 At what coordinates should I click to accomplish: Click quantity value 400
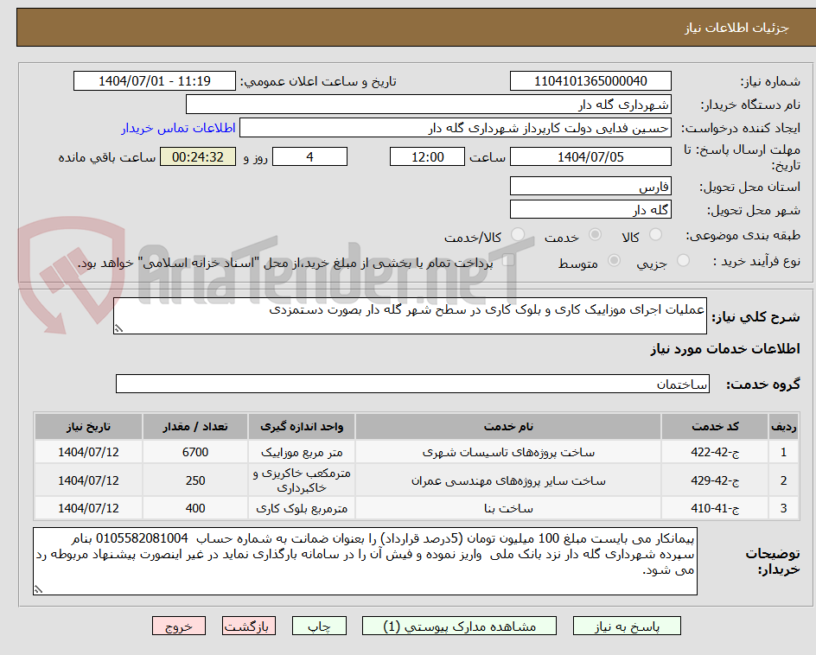pyautogui.click(x=195, y=508)
